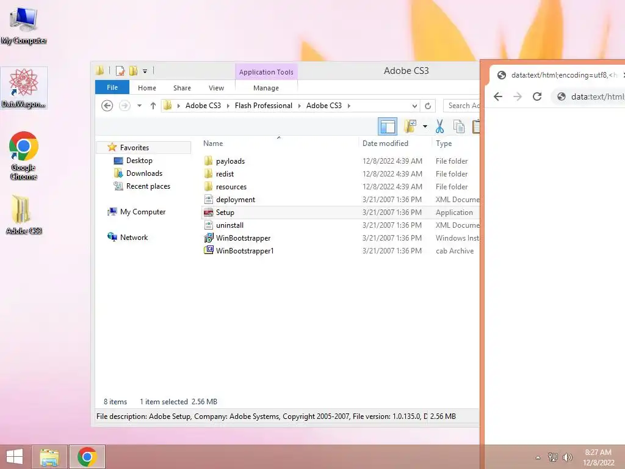
Task: Click the Chrome taskbar button
Action: click(x=87, y=457)
